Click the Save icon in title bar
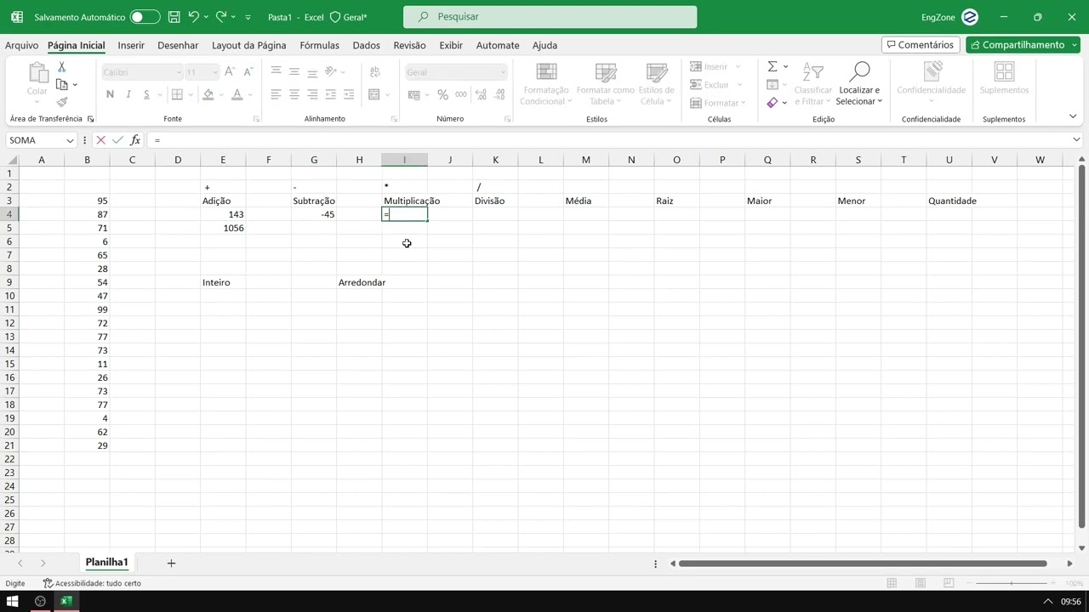The image size is (1089, 612). tap(174, 17)
